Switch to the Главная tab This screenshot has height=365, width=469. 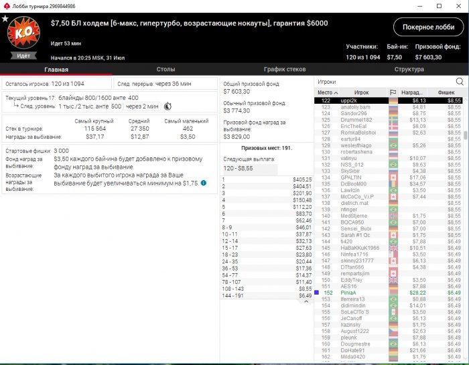(x=56, y=70)
